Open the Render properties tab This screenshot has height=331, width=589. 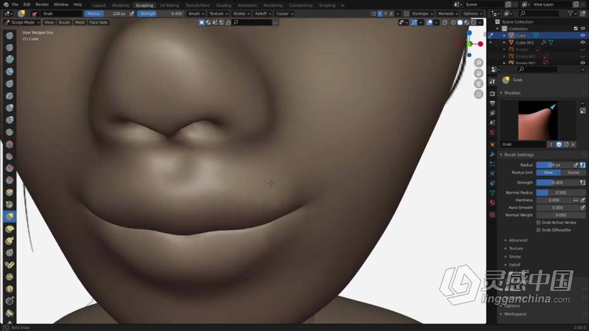(493, 94)
